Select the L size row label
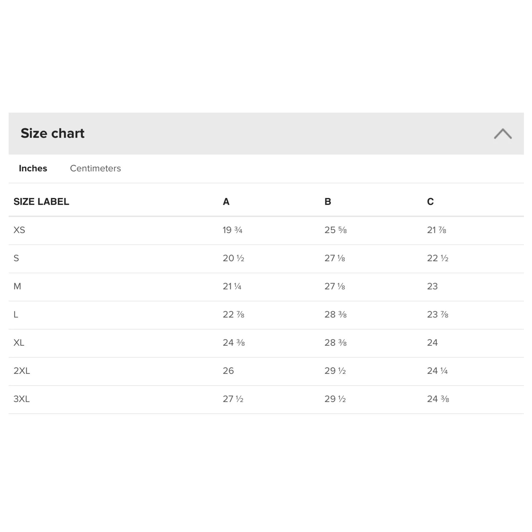The image size is (532, 532). pyautogui.click(x=16, y=314)
